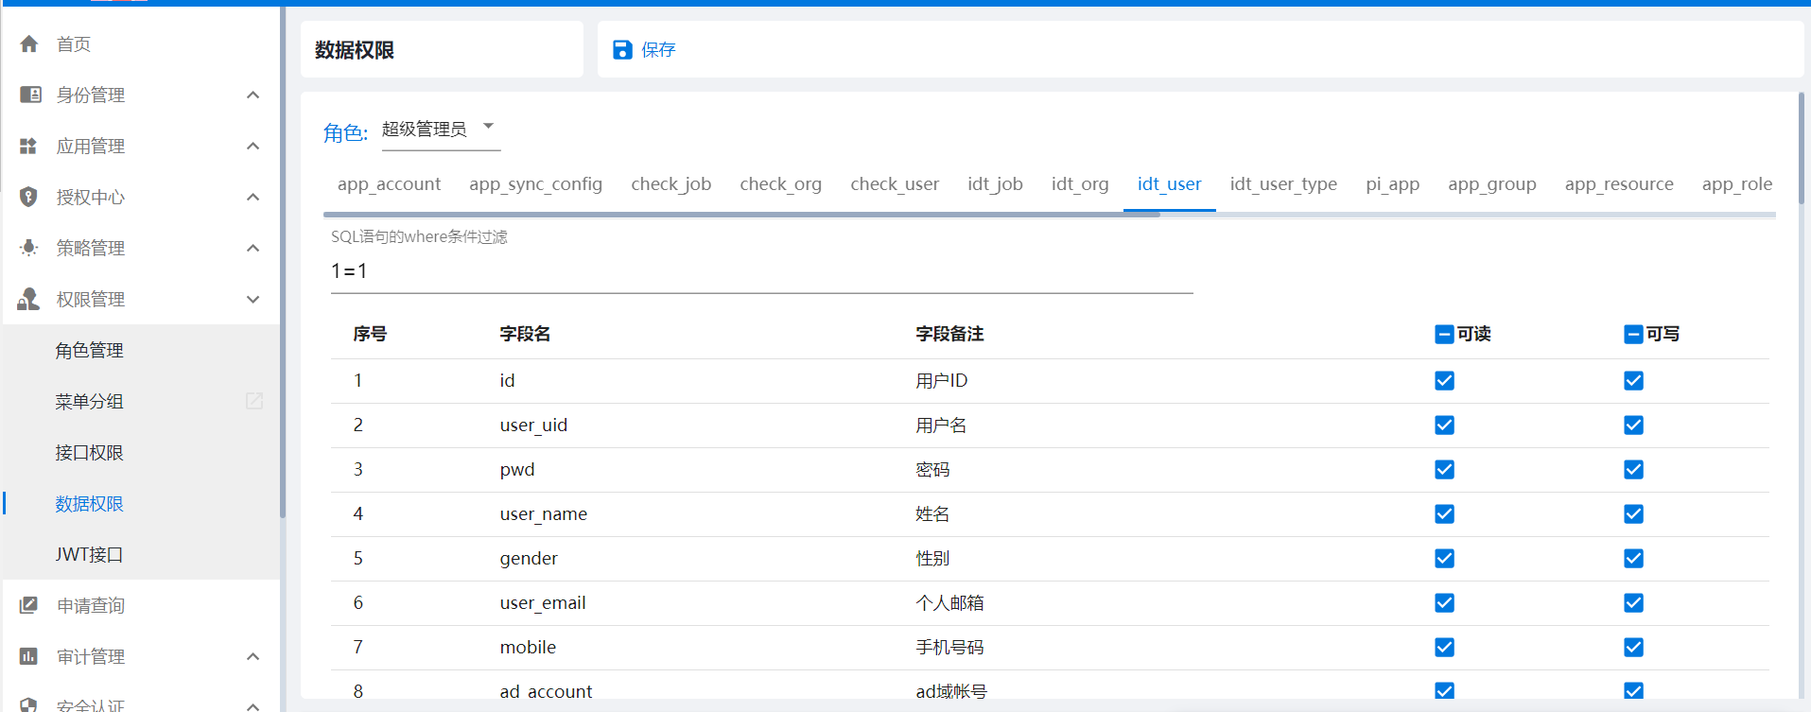Click the sidebar vertical scrollbar
The width and height of the screenshot is (1811, 712).
click(283, 263)
